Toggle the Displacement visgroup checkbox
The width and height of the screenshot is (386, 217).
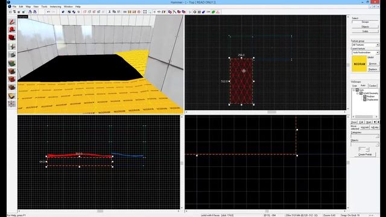tap(365, 99)
